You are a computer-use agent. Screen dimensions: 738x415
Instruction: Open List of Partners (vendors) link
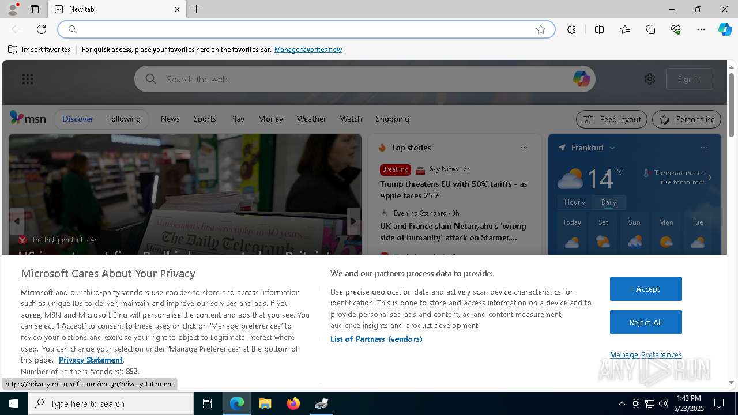[x=376, y=339]
